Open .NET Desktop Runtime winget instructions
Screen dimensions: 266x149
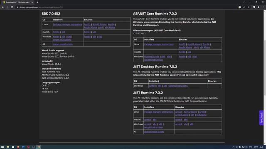point(178,86)
